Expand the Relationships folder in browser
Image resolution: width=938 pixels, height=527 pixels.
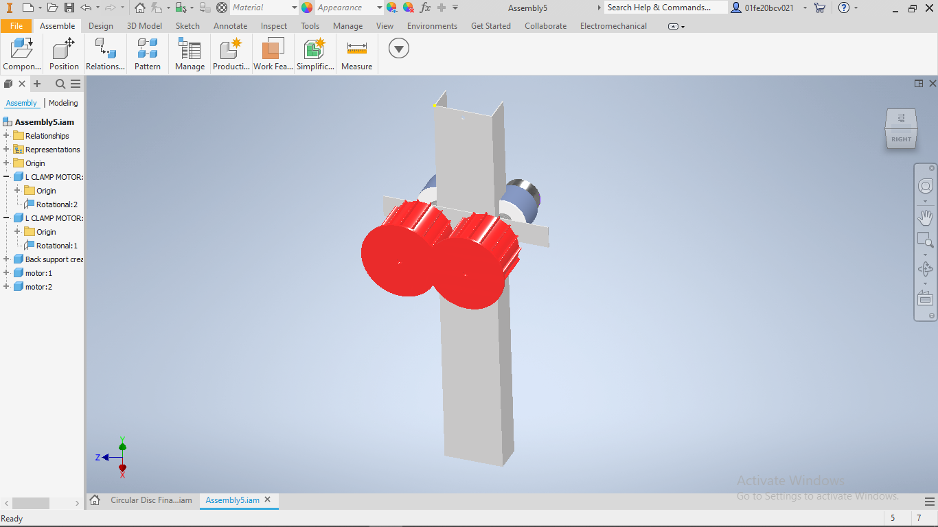[x=6, y=136]
